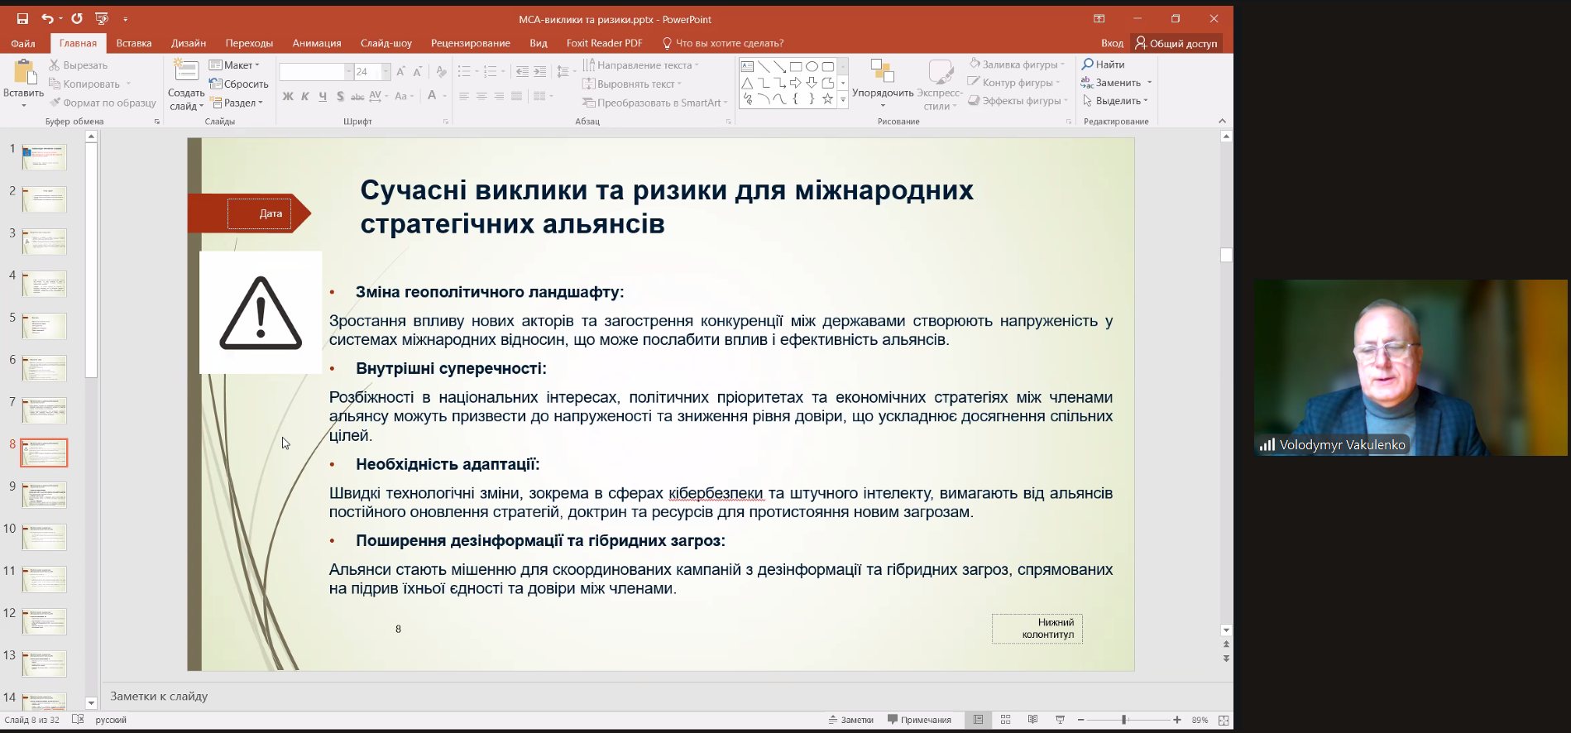1571x733 pixels.
Task: Expand the Упорядочить arrange dropdown
Action: click(x=883, y=105)
